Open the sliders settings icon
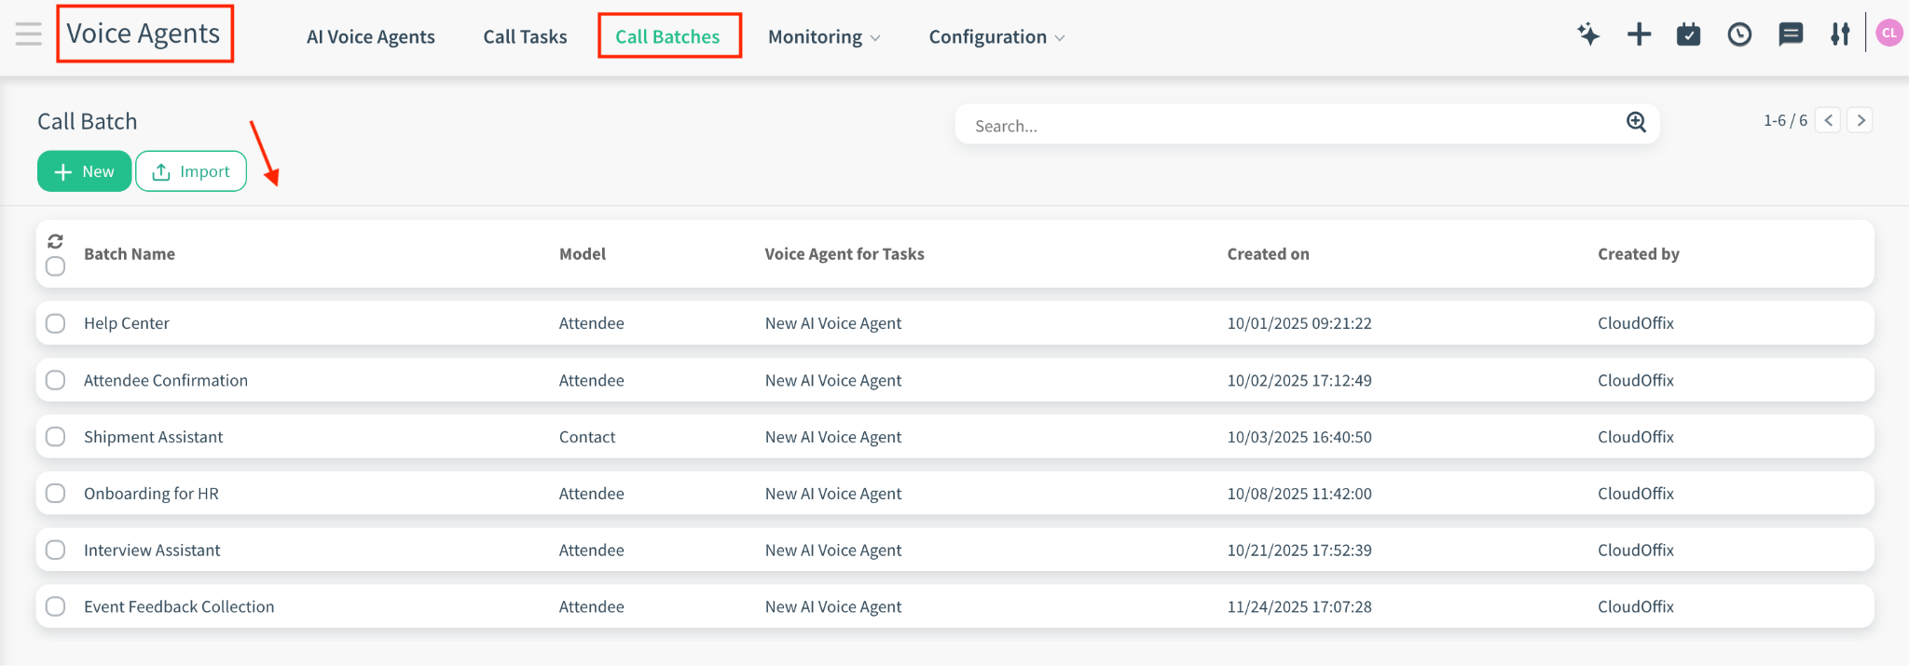The height and width of the screenshot is (666, 1909). (x=1839, y=35)
